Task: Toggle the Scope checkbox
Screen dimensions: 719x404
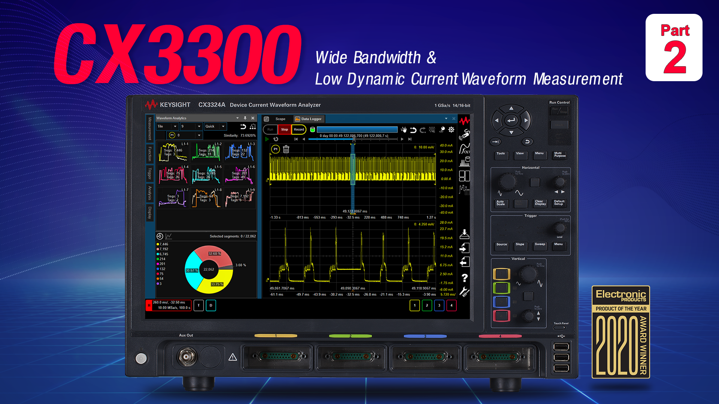Action: coord(267,119)
